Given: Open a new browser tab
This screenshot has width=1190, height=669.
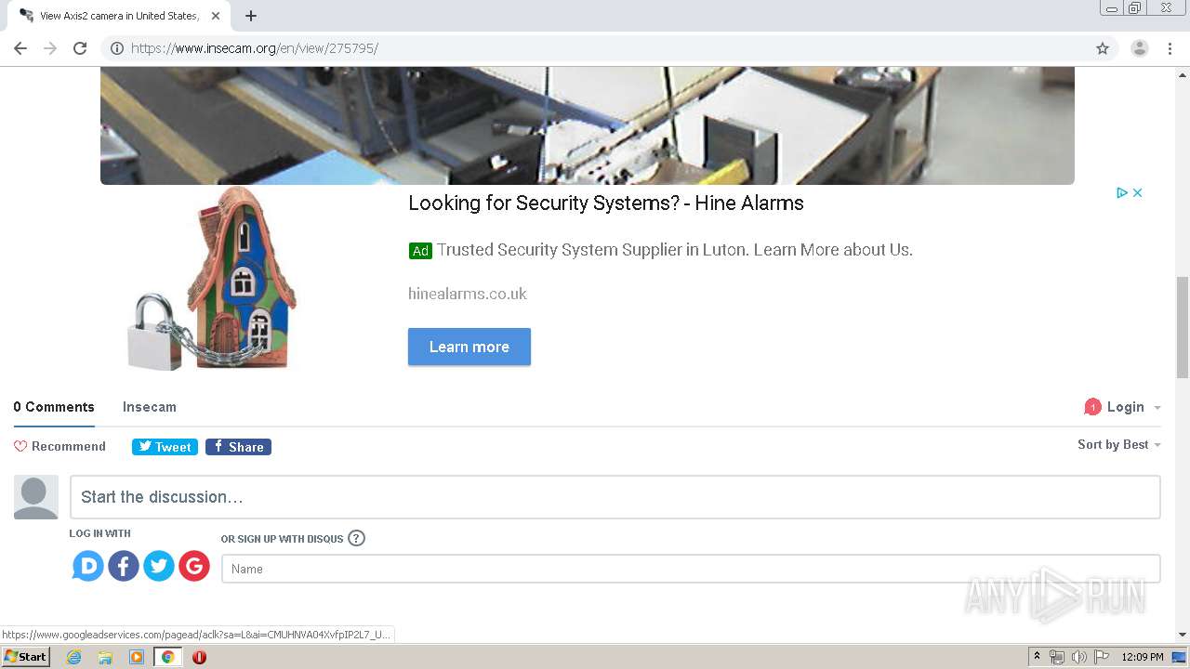Looking at the screenshot, I should point(251,16).
